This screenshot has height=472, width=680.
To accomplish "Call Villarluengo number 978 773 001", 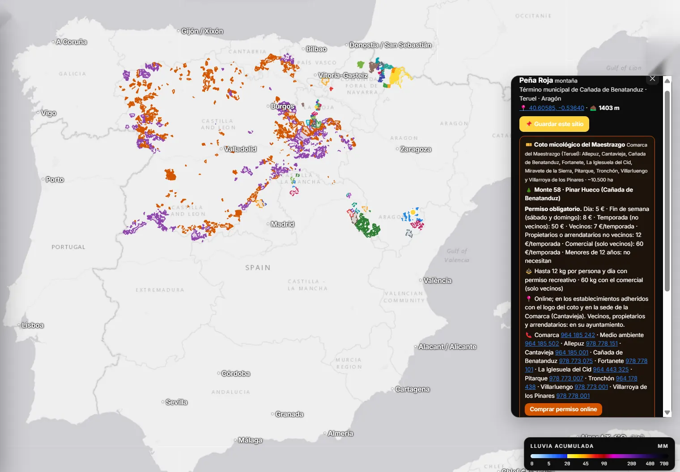I will [x=591, y=387].
